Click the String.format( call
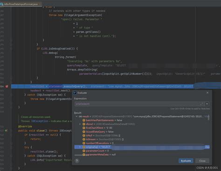 pyautogui.click(x=65, y=57)
